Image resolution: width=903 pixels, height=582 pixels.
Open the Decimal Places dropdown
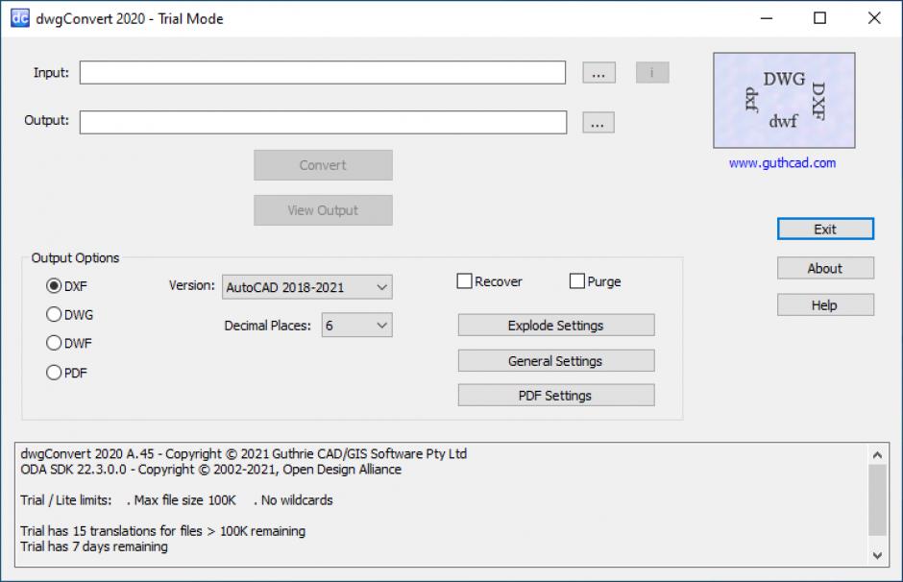pos(356,326)
